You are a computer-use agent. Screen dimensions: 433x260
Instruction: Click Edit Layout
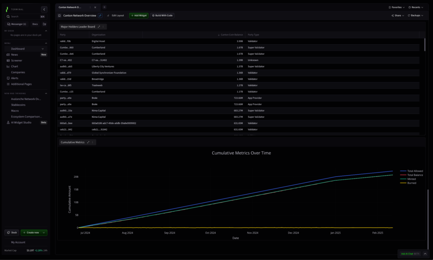pos(116,16)
